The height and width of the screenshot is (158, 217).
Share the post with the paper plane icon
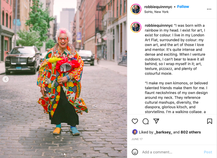point(156,121)
